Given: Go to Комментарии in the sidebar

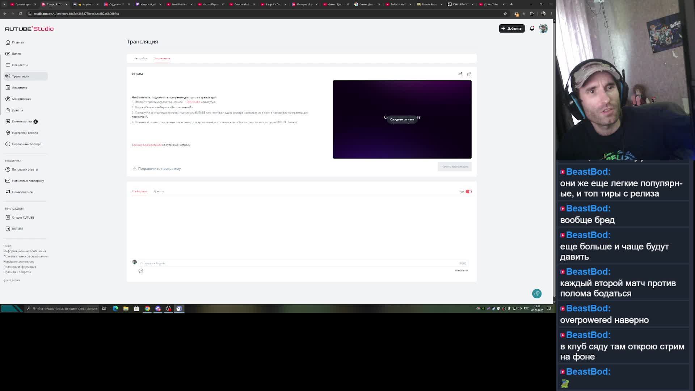Looking at the screenshot, I should [x=22, y=121].
